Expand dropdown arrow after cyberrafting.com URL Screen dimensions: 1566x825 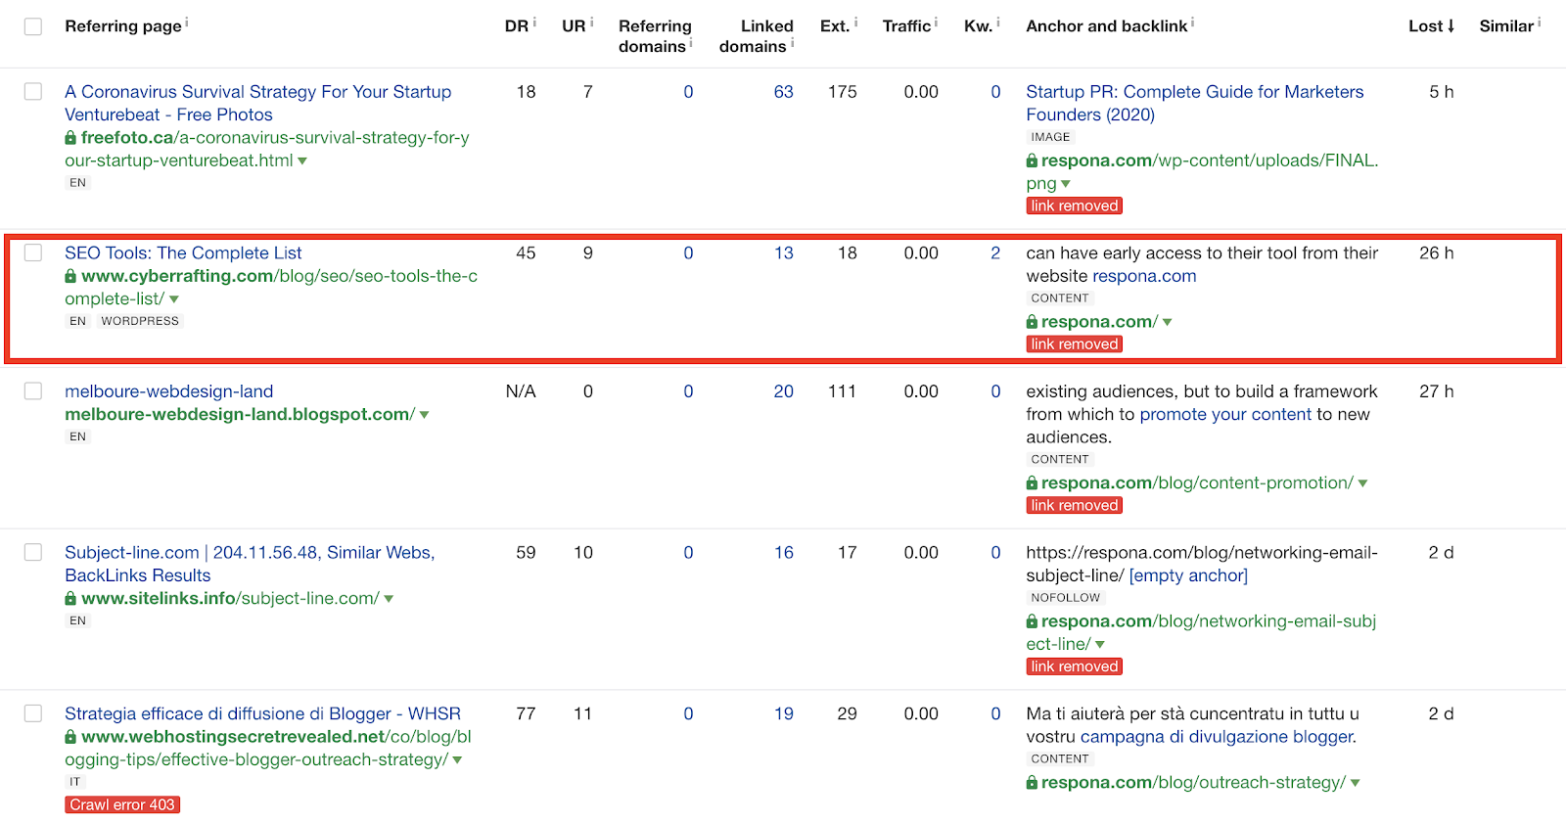[x=174, y=299]
